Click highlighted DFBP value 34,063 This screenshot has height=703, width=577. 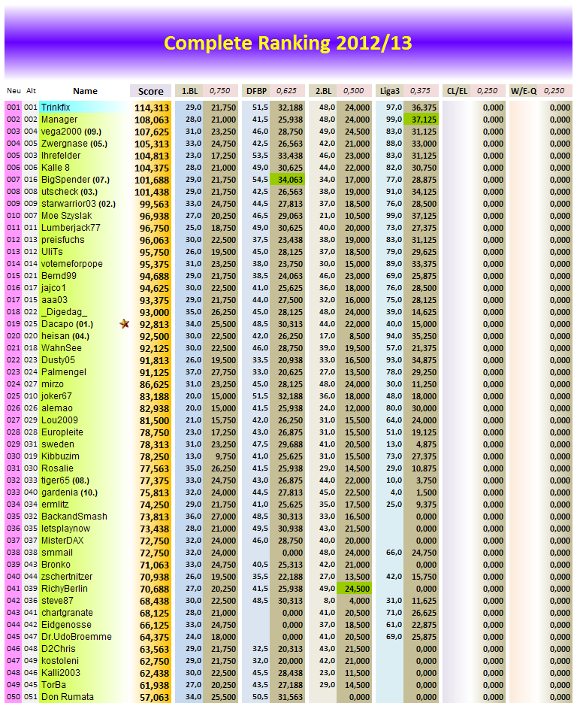coord(288,180)
